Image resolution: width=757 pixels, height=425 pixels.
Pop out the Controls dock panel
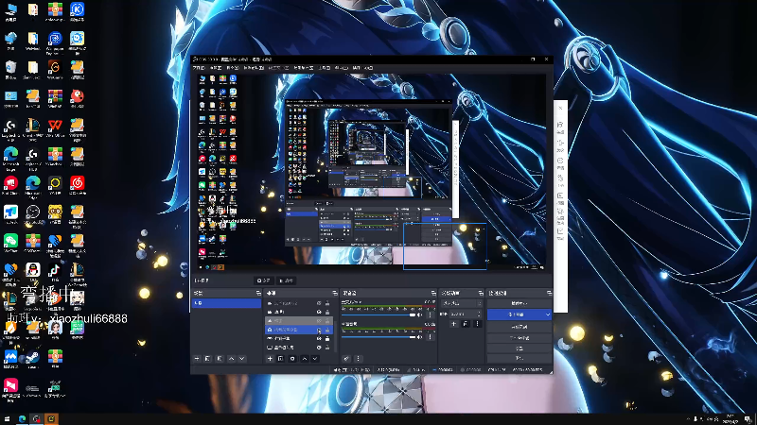pyautogui.click(x=550, y=293)
